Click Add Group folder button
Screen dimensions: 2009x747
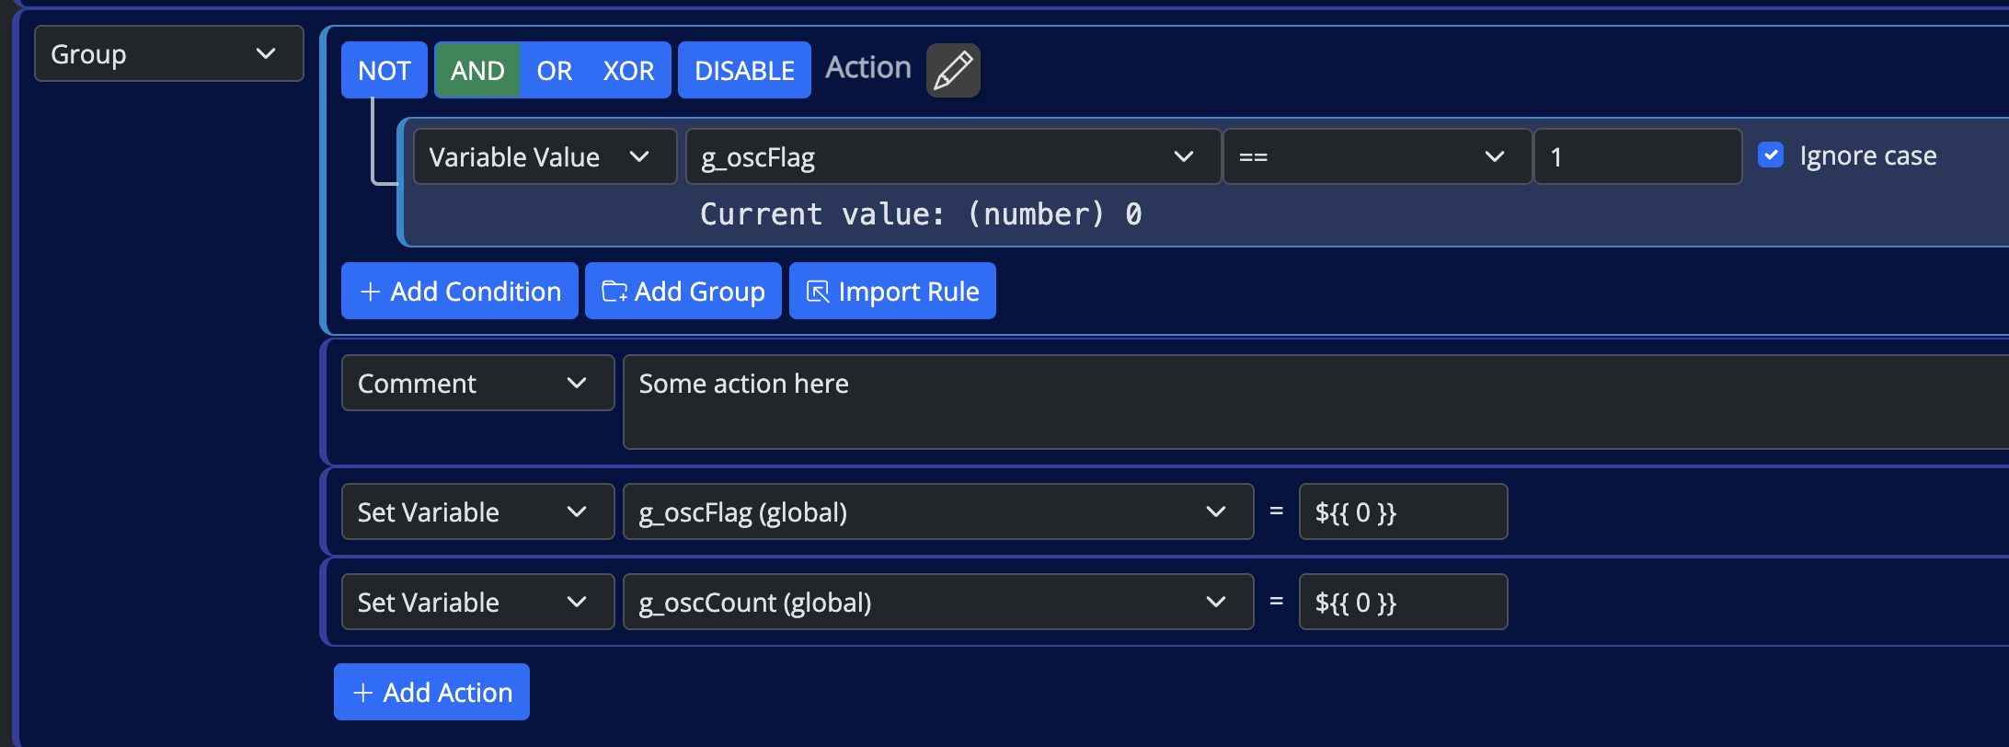683,292
